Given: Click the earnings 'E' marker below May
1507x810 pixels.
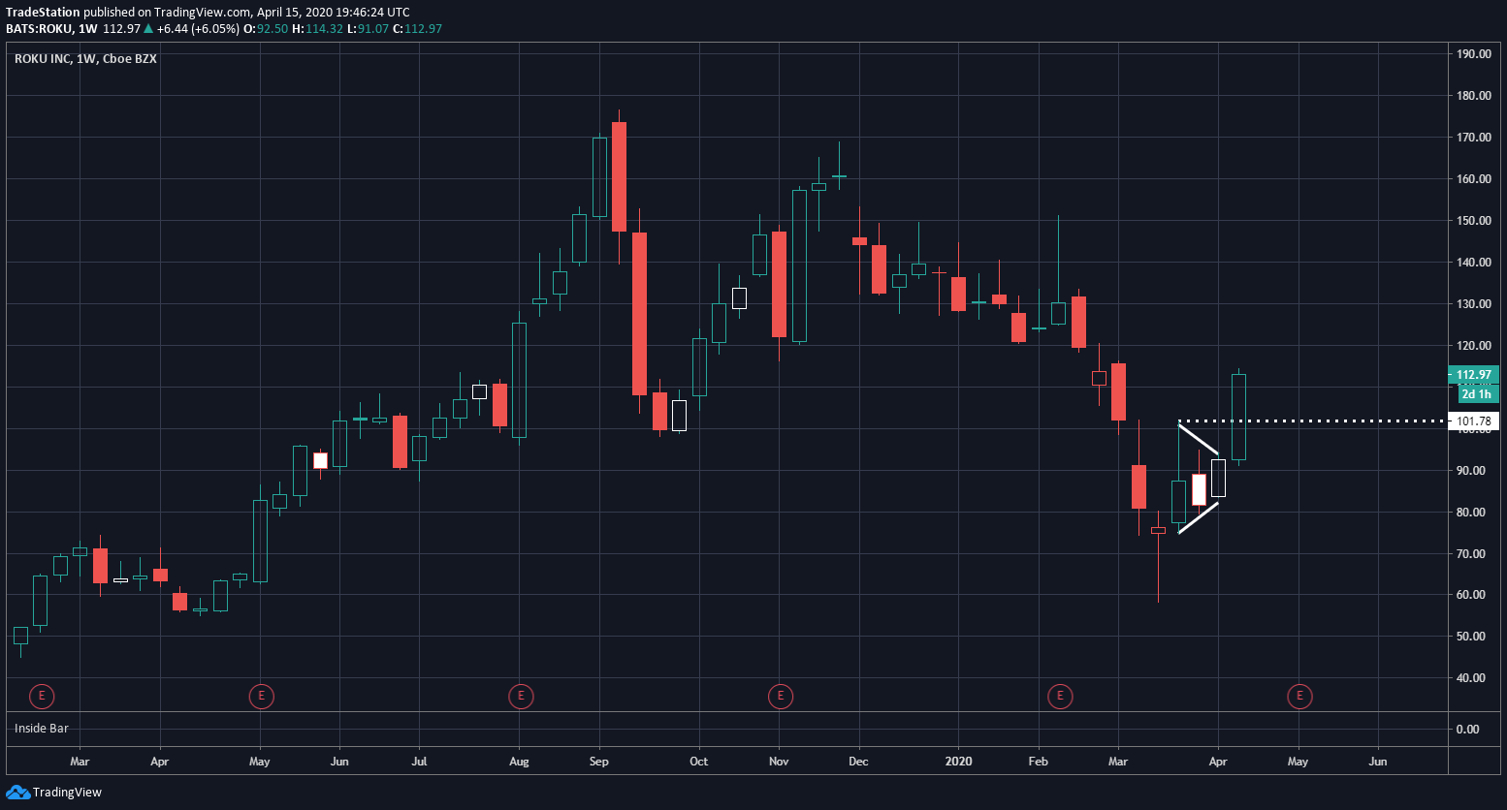Looking at the screenshot, I should (261, 696).
